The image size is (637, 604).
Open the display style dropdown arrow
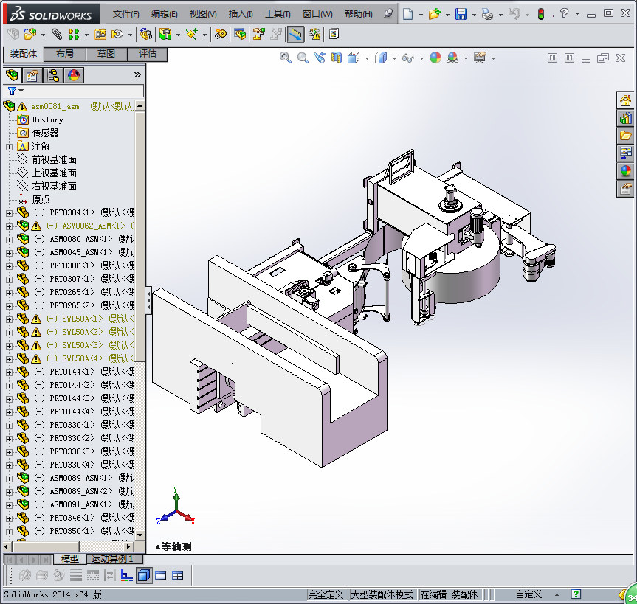click(x=394, y=58)
